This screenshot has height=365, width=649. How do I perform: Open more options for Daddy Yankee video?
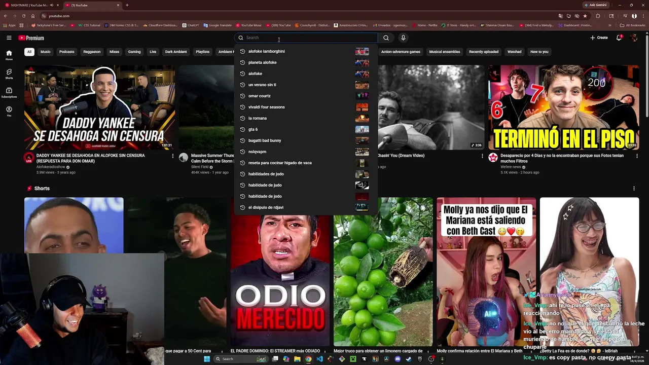click(172, 156)
